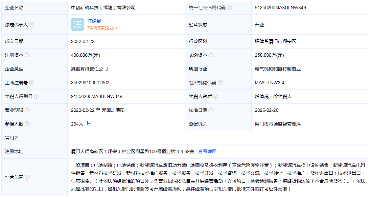The height and width of the screenshot is (197, 370).
Task: Click question mark beside 核准日期
Action: (211, 110)
